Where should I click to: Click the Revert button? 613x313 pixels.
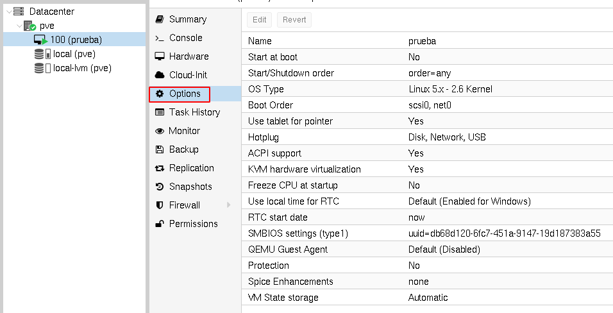295,19
